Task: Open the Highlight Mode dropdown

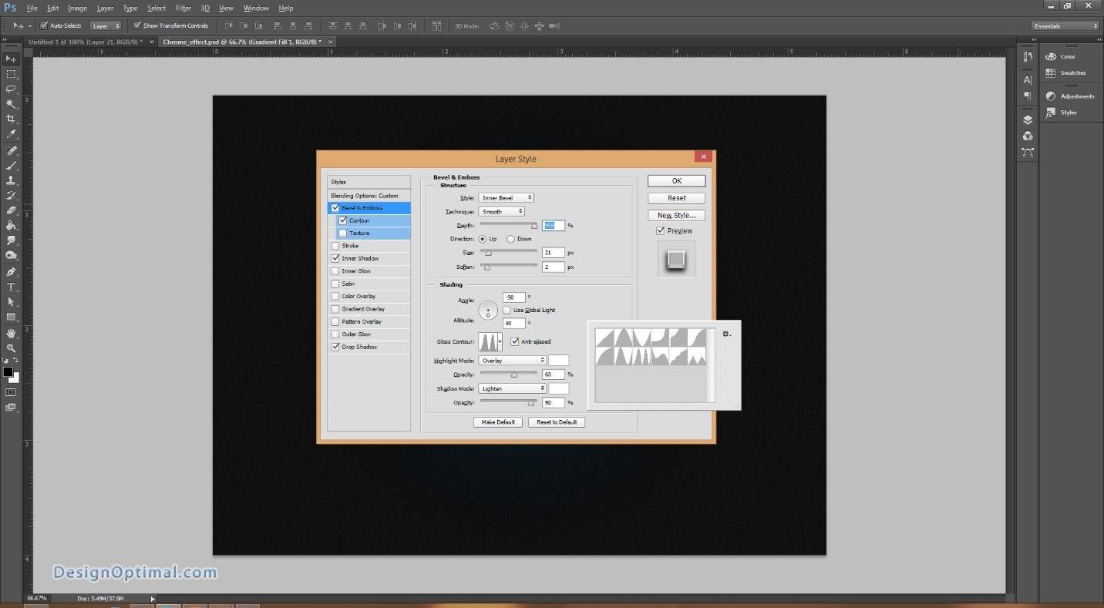Action: 512,361
